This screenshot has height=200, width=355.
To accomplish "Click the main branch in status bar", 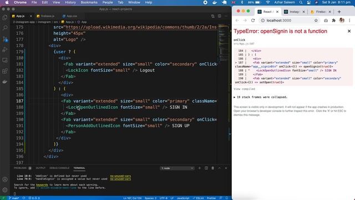I will point(14,198).
